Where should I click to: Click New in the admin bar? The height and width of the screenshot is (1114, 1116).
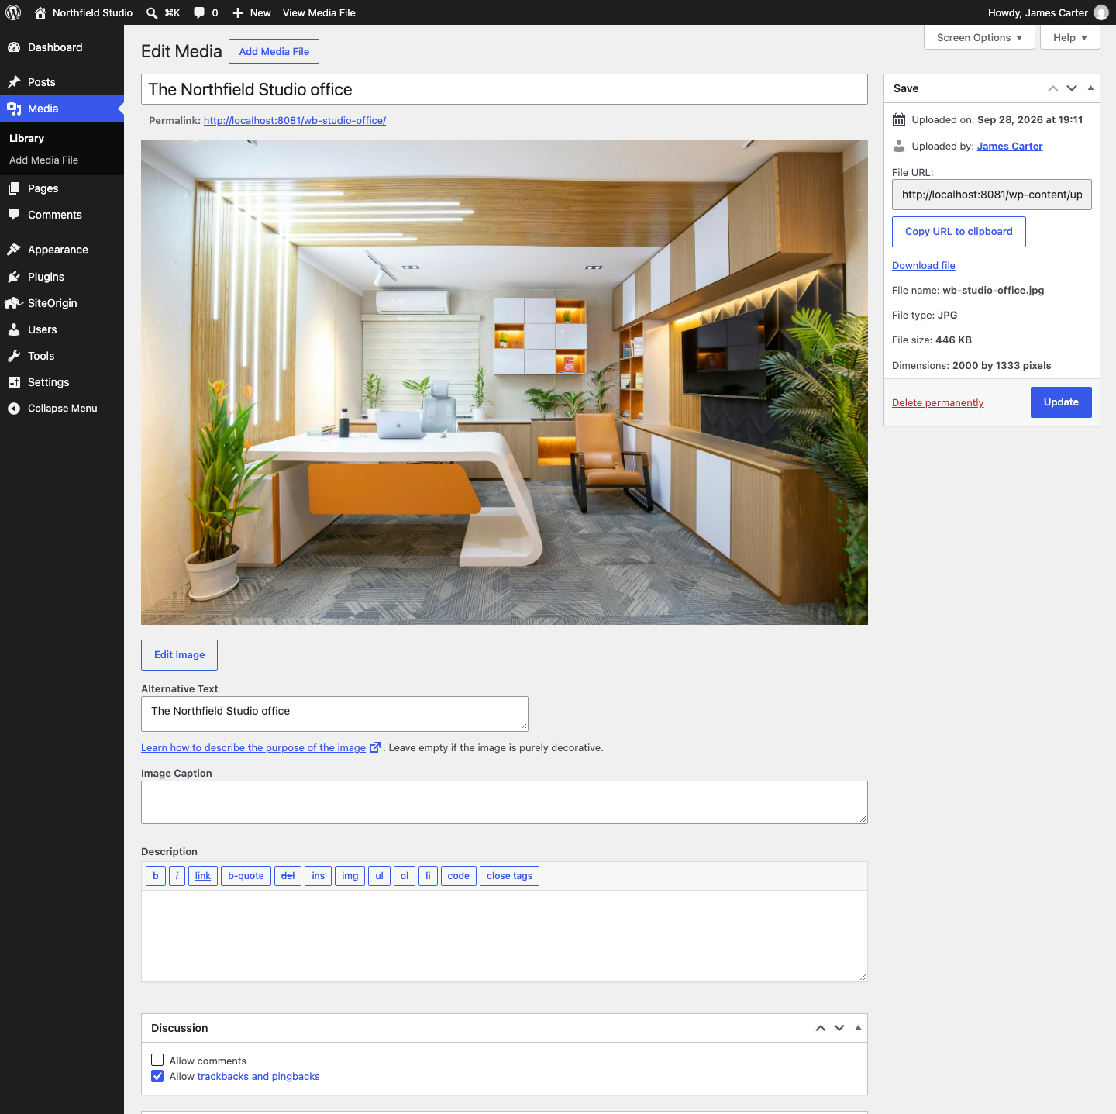pos(260,12)
